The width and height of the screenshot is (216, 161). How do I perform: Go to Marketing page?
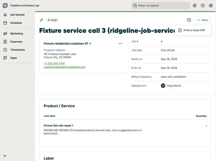16,34
